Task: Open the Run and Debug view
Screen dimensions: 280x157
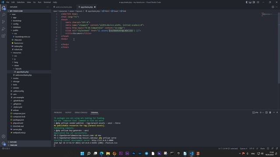Action: [x=3, y=29]
